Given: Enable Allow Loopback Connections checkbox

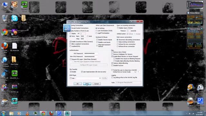Looking at the screenshot, I should click(70, 44).
